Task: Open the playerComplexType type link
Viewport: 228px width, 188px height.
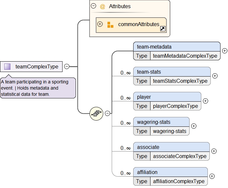Action: (176, 106)
